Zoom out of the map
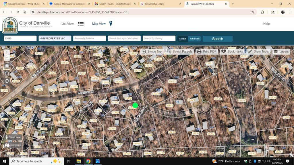The image size is (294, 165). tap(7, 58)
